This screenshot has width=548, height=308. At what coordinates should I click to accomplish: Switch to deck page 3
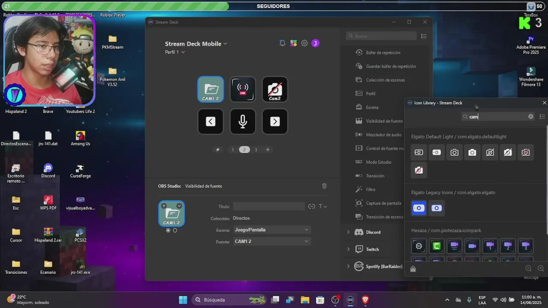click(256, 150)
